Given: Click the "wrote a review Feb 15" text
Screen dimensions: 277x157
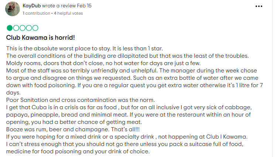Looking at the screenshot, I should 69,6.
